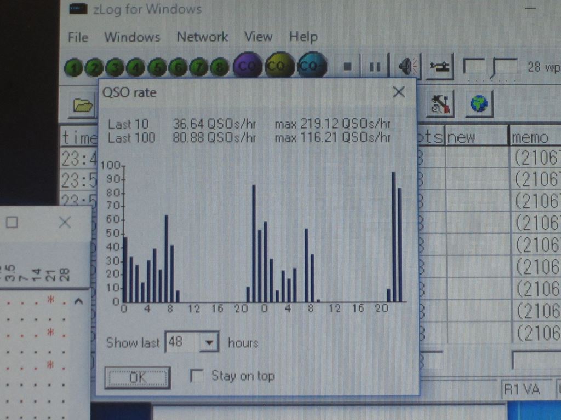The height and width of the screenshot is (420, 561).
Task: Click the blue CQ button
Action: (x=312, y=66)
